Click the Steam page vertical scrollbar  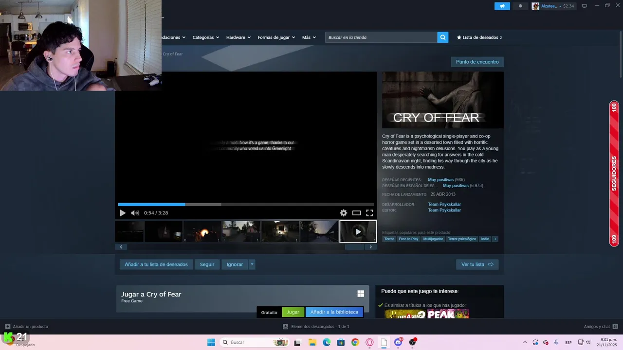click(621, 53)
